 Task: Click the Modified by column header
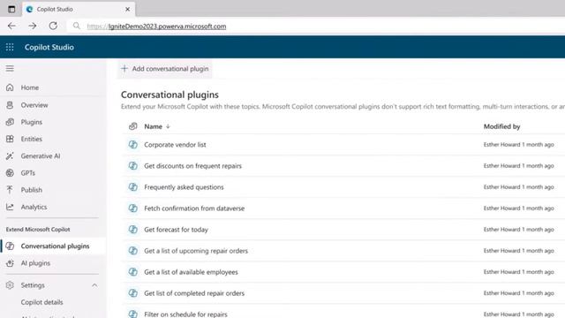click(501, 126)
